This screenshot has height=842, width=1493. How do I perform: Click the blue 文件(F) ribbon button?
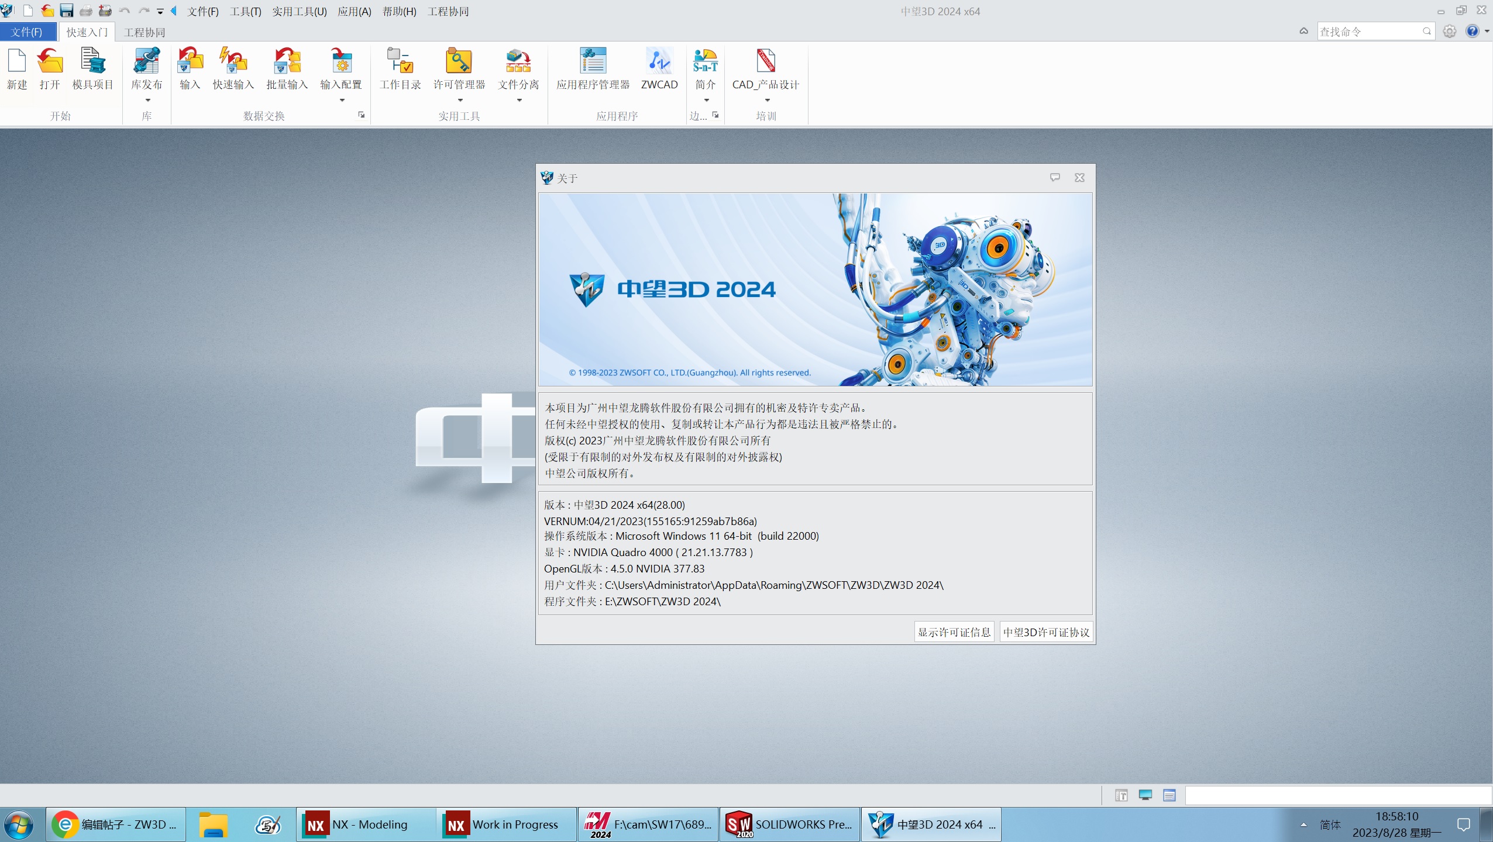[27, 32]
